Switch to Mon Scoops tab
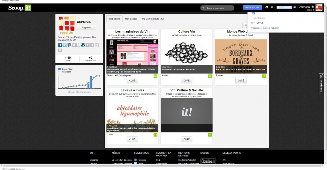This screenshot has width=327, height=170. point(131,19)
